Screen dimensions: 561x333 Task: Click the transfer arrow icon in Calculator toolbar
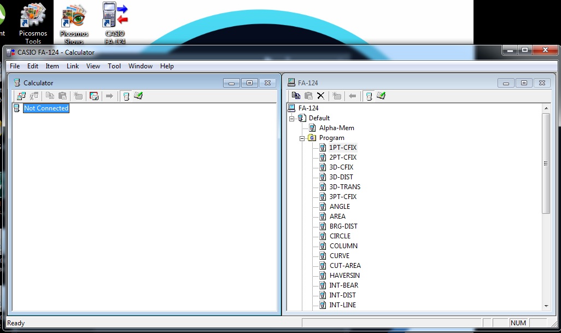point(108,96)
